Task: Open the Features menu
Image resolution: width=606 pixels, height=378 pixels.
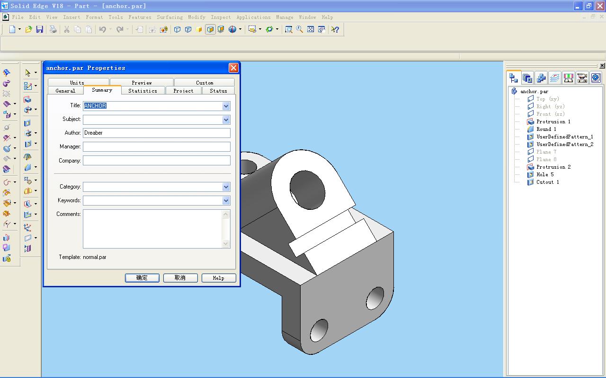Action: click(x=140, y=17)
